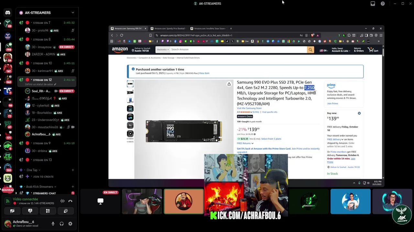The height and width of the screenshot is (232, 414).
Task: Open browser apps grid in bookmarks bar
Action: [112, 41]
